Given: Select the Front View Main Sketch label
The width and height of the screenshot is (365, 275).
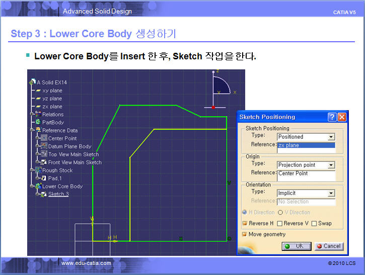Looking at the screenshot, I should click(x=75, y=162).
